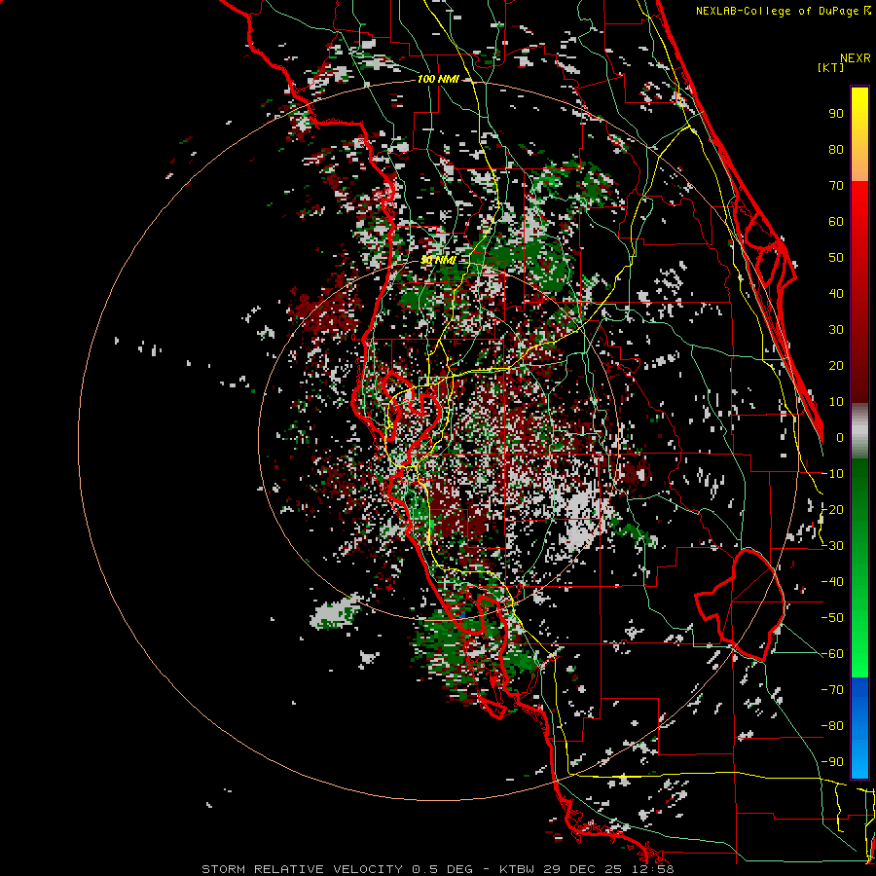Click the -70 scale label
This screenshot has height=876, width=876.
point(832,690)
